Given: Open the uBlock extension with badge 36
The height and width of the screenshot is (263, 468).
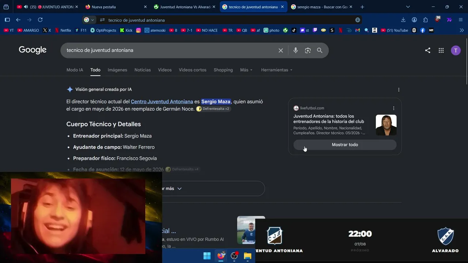Looking at the screenshot, I should point(437,20).
